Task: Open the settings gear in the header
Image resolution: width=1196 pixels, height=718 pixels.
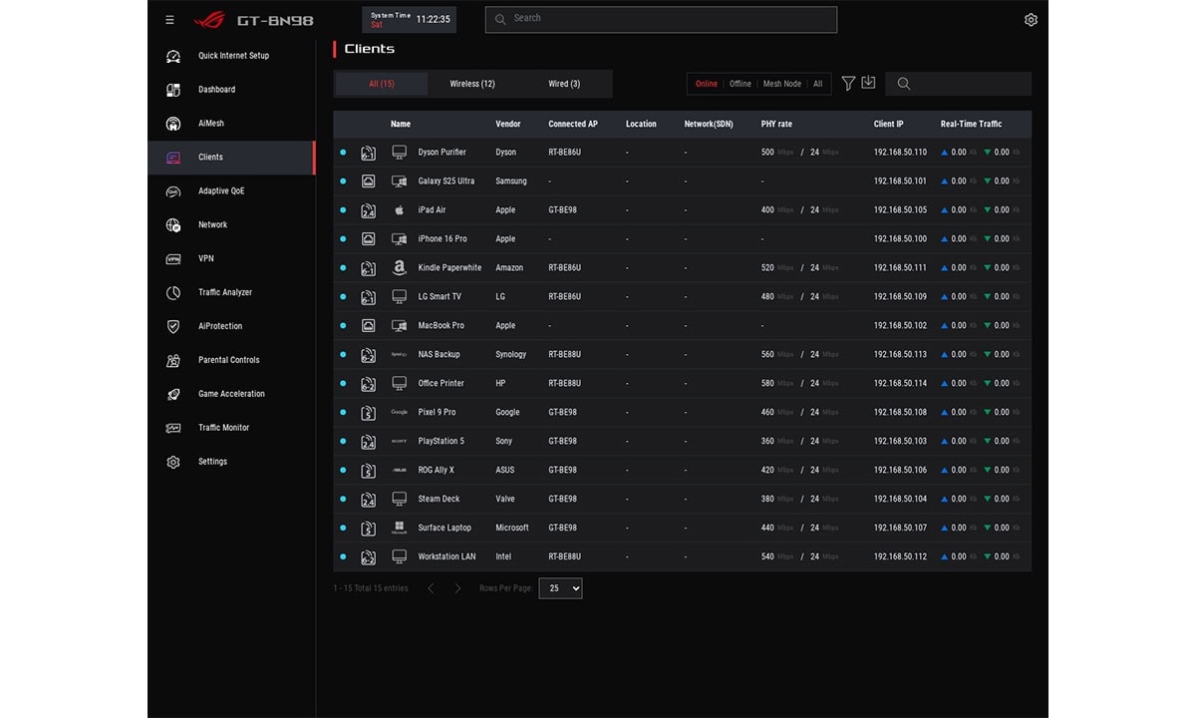Action: click(1031, 20)
